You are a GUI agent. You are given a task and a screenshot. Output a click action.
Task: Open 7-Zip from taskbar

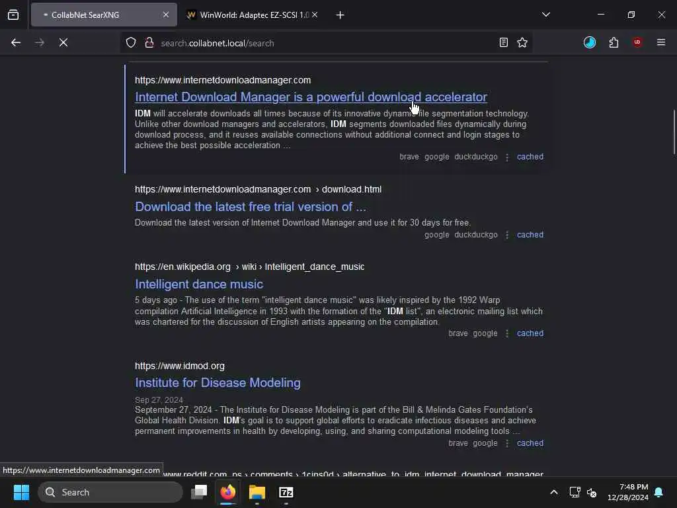click(x=286, y=492)
